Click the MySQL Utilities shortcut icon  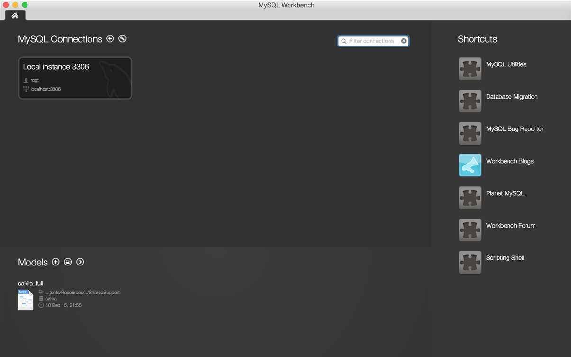pyautogui.click(x=470, y=69)
